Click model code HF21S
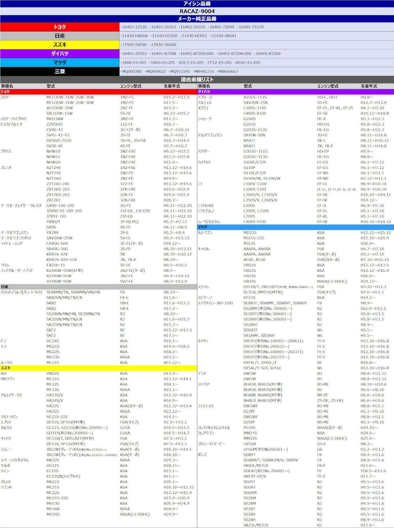 (x=249, y=298)
